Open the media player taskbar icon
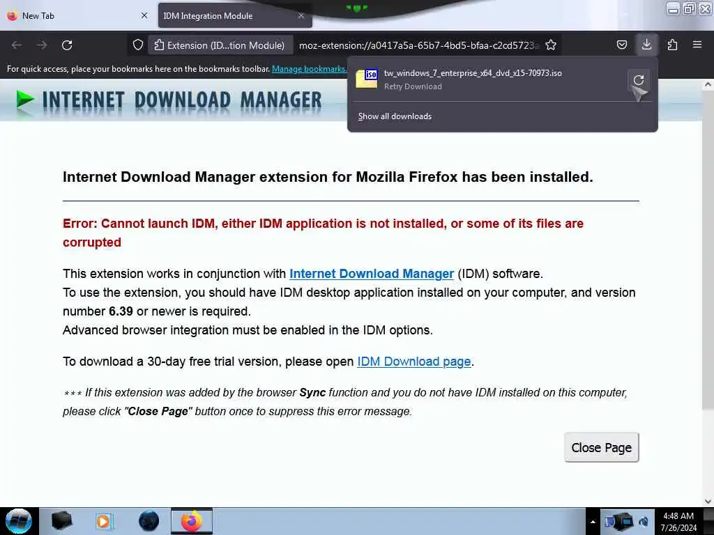714x535 pixels. click(103, 521)
